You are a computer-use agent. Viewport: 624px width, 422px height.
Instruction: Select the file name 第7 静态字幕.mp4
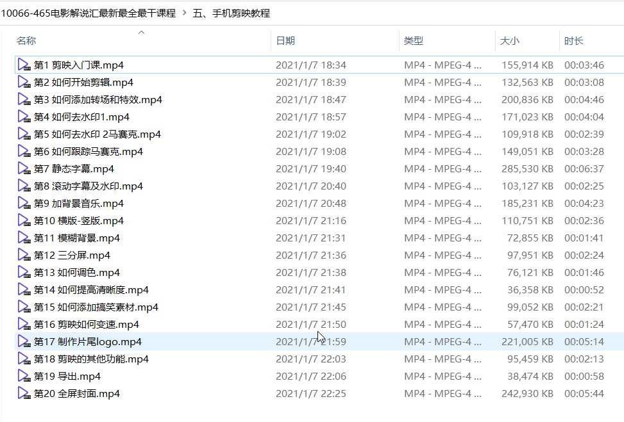click(74, 168)
